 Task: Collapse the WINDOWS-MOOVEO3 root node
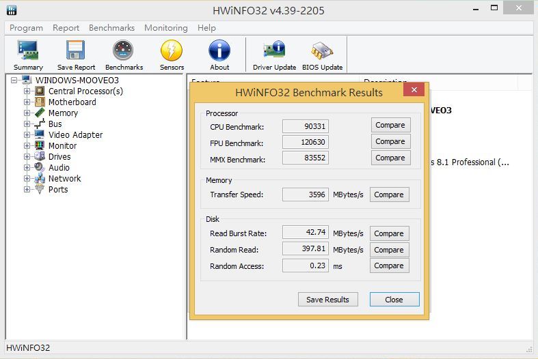tap(14, 80)
